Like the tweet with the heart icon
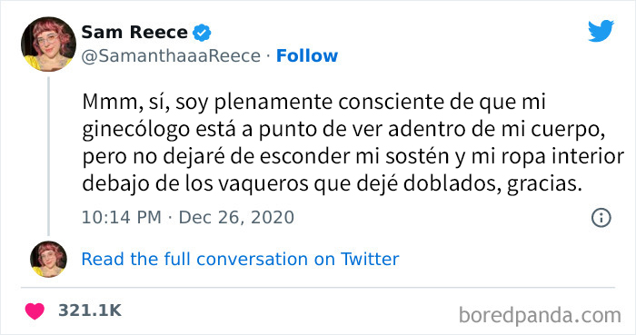The height and width of the screenshot is (335, 636). point(35,311)
